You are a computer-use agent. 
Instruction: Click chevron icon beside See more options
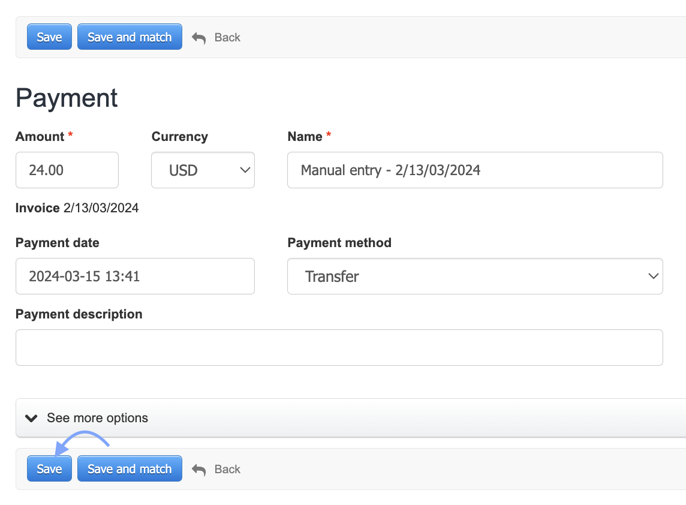pos(32,418)
